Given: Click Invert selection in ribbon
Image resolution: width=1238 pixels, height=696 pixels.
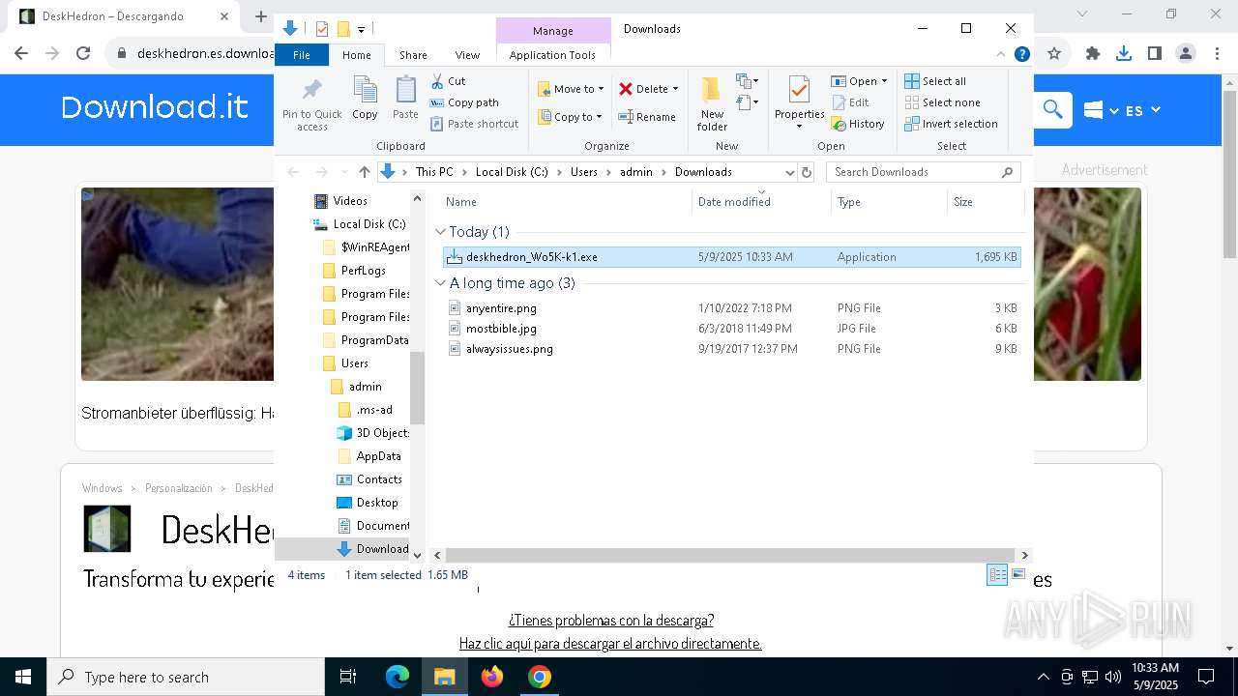Looking at the screenshot, I should point(951,124).
